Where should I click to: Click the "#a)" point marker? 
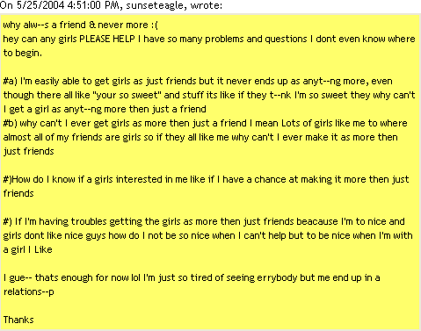(11, 81)
